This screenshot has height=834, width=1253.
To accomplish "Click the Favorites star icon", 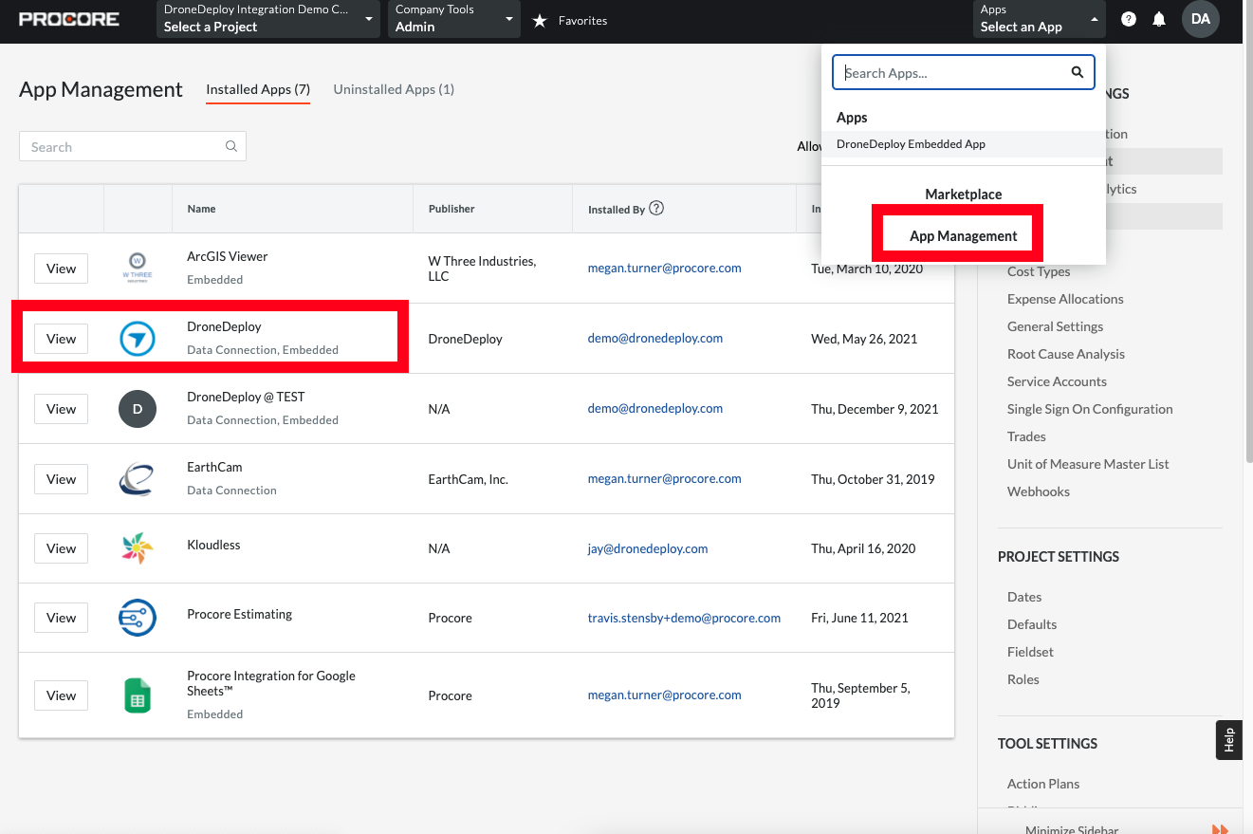I will [x=541, y=20].
